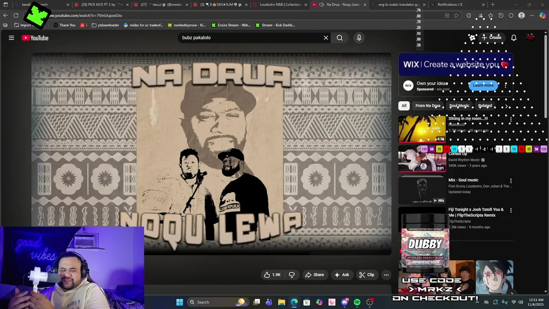
Task: Open more actions for the video
Action: coord(386,275)
